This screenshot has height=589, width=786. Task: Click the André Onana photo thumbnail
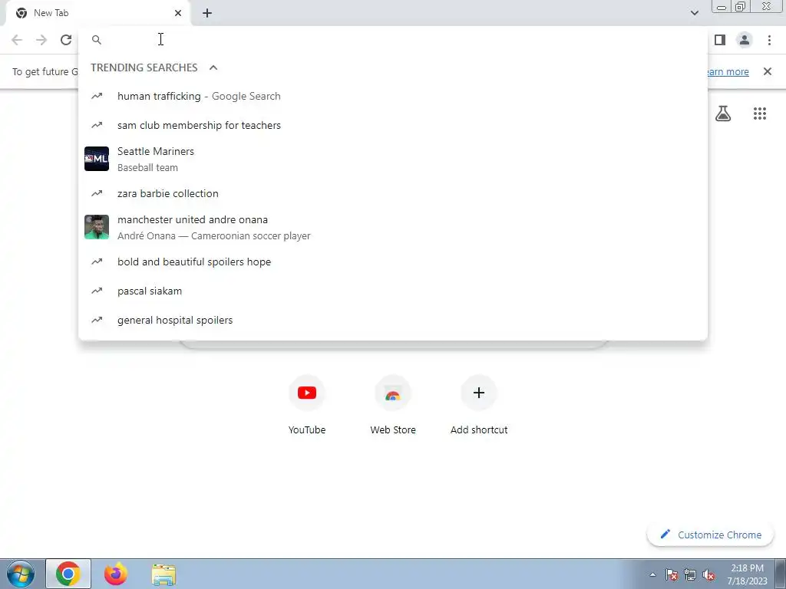(97, 227)
